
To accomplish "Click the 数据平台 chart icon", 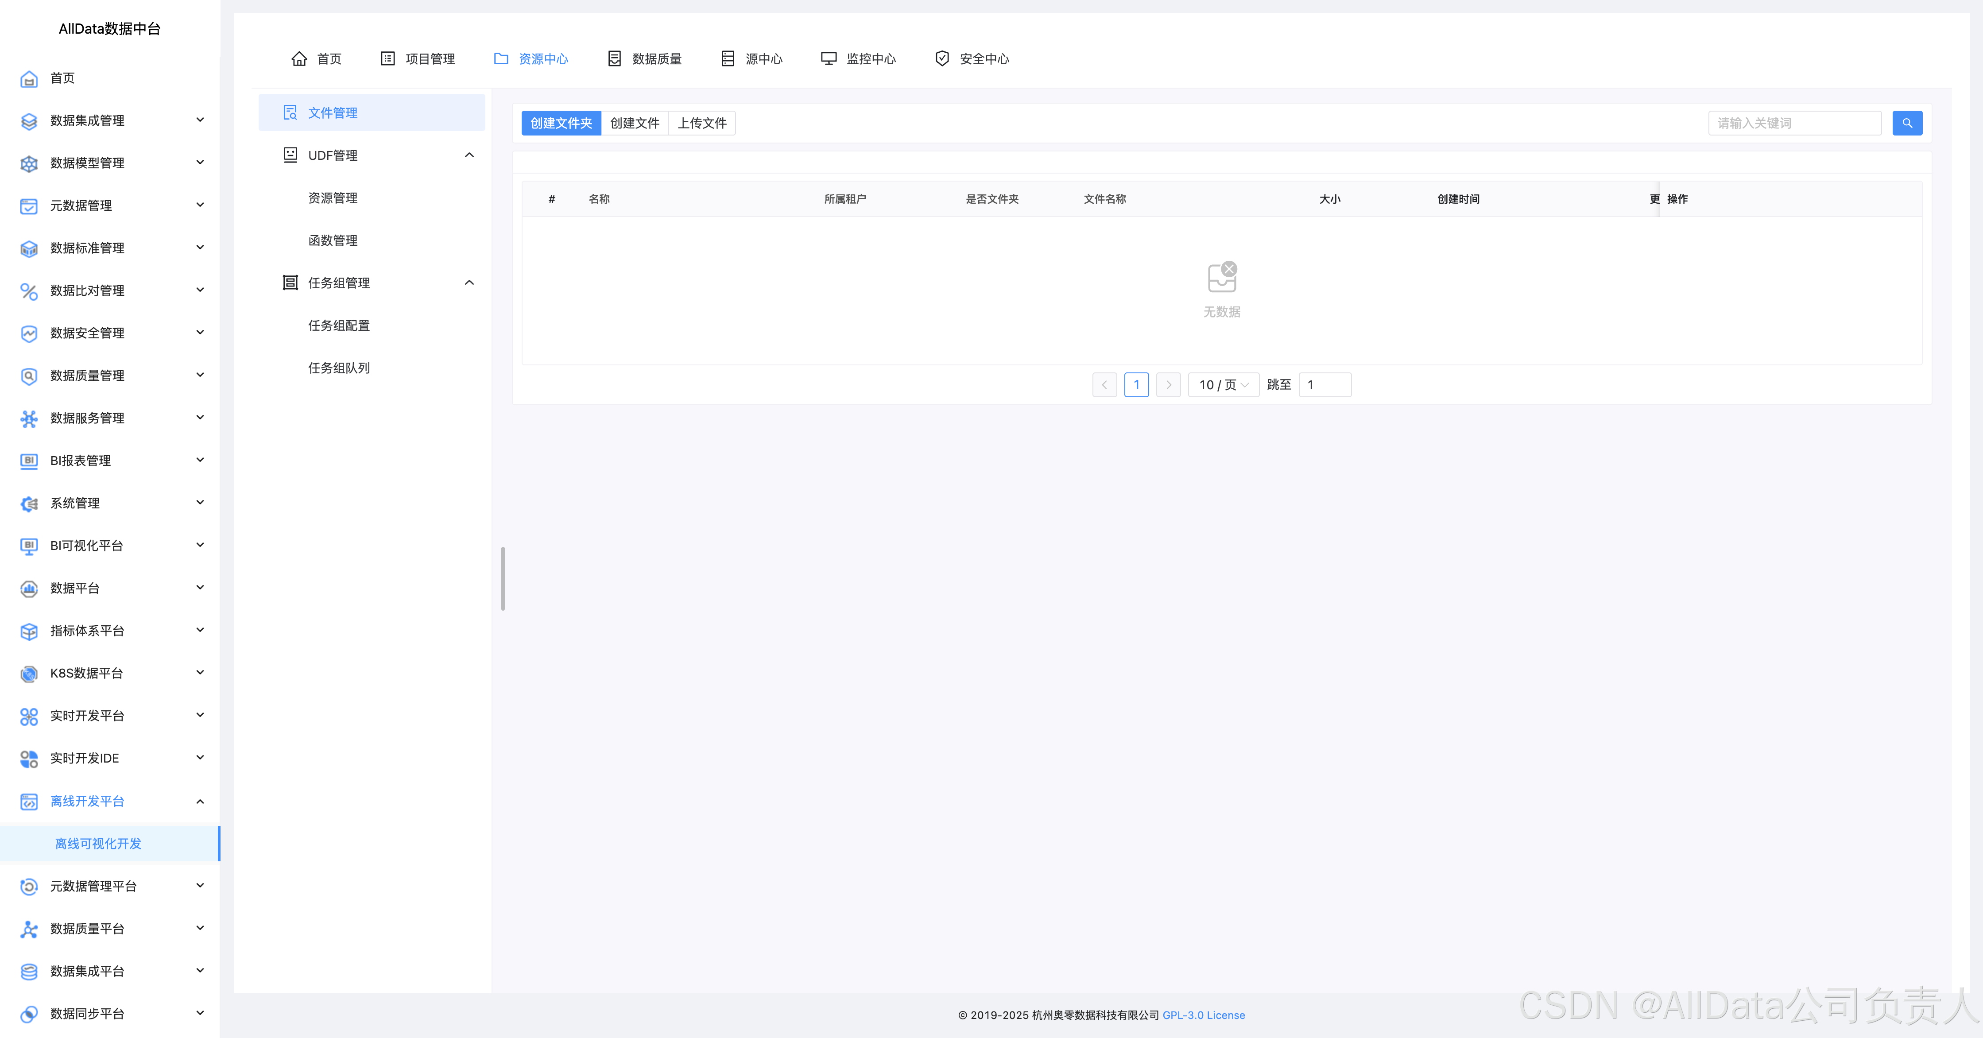I will (28, 589).
